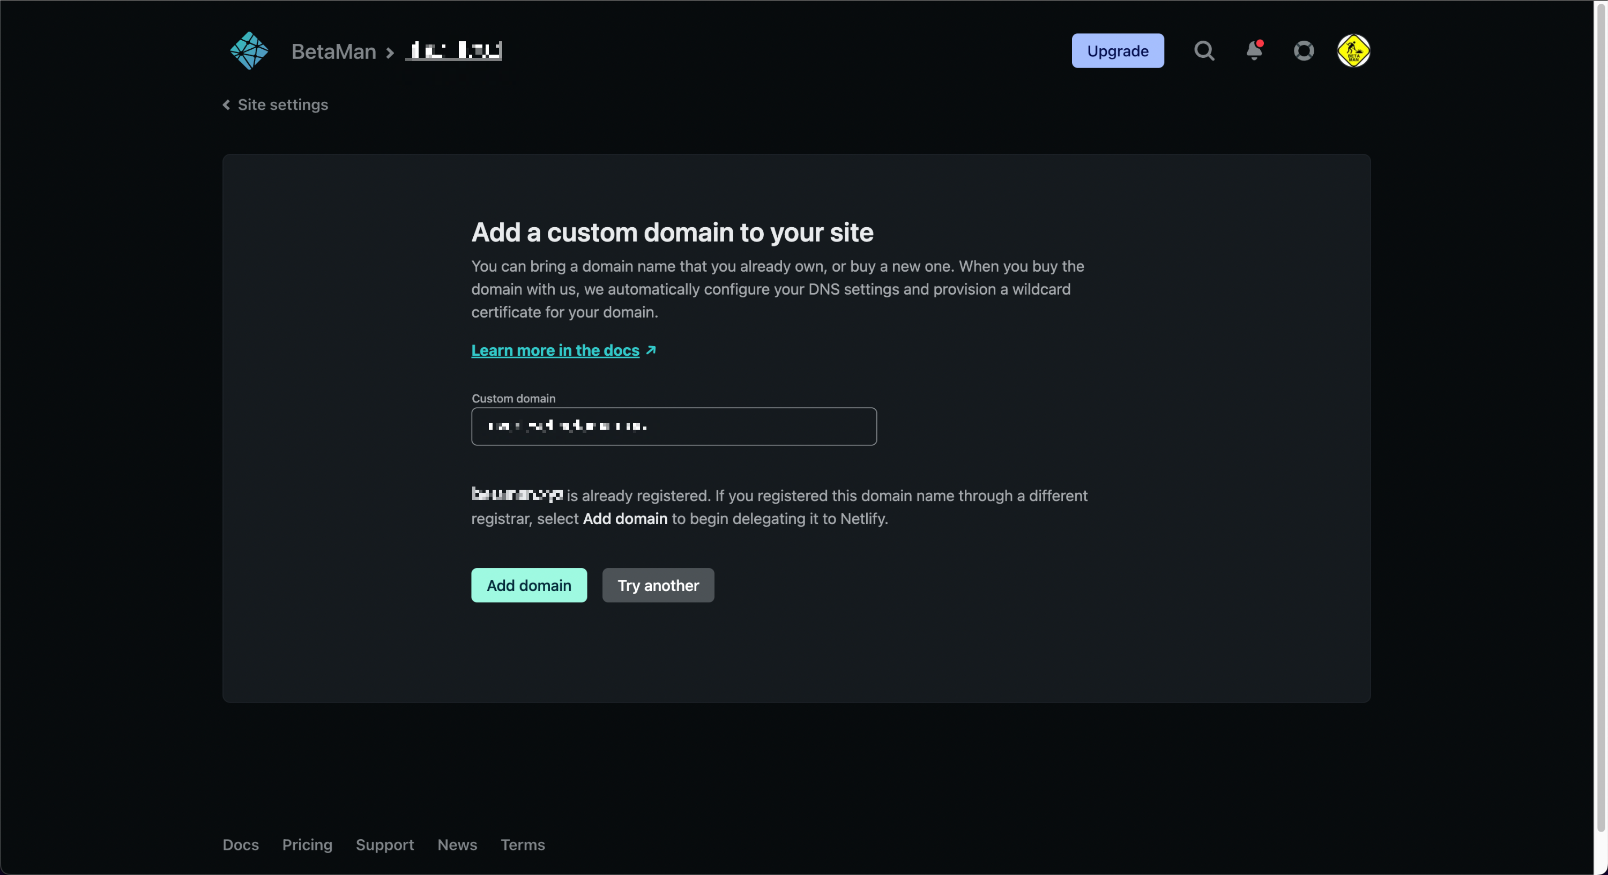
Task: Open the notifications bell
Action: (x=1254, y=50)
